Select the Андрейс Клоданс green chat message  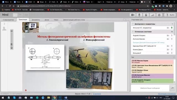click(x=152, y=81)
